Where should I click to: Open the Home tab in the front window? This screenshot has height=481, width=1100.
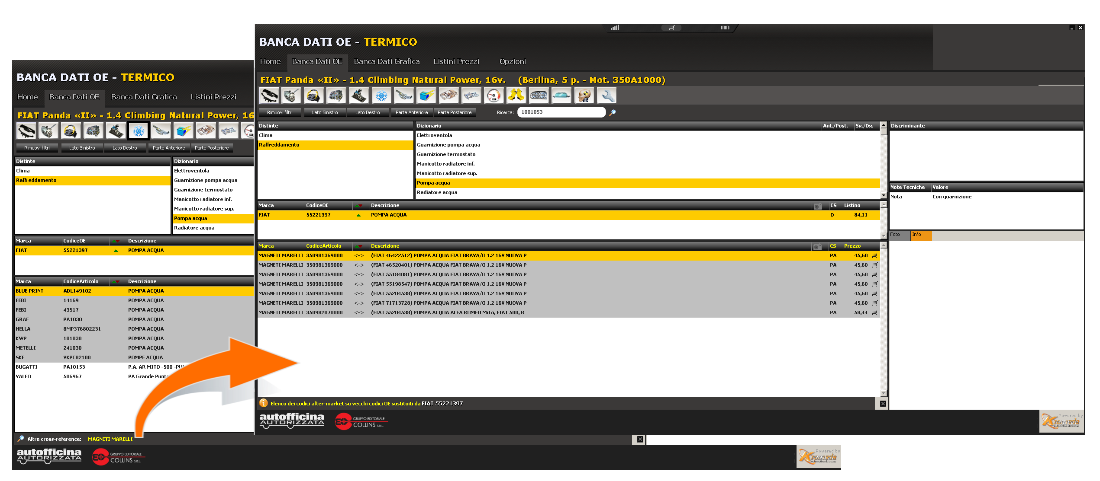270,61
